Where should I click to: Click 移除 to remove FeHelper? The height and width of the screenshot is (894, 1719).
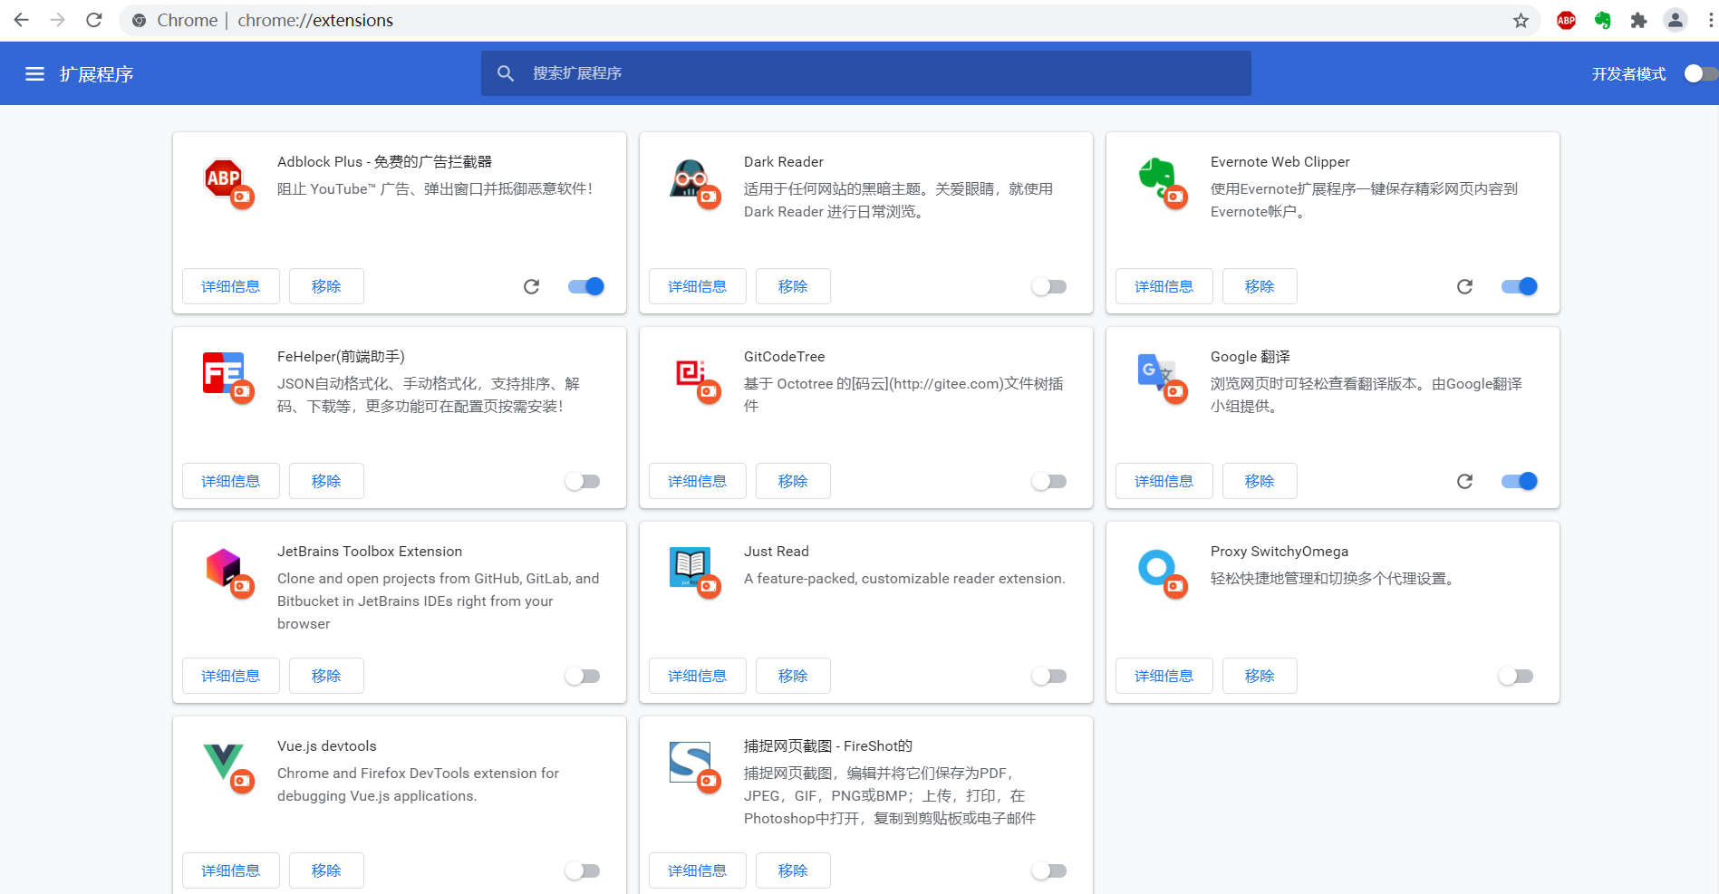[x=326, y=481]
